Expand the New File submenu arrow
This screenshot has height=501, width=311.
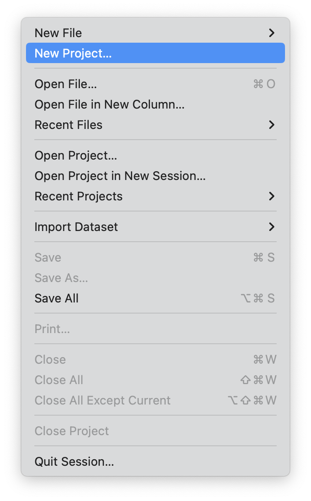pyautogui.click(x=272, y=33)
